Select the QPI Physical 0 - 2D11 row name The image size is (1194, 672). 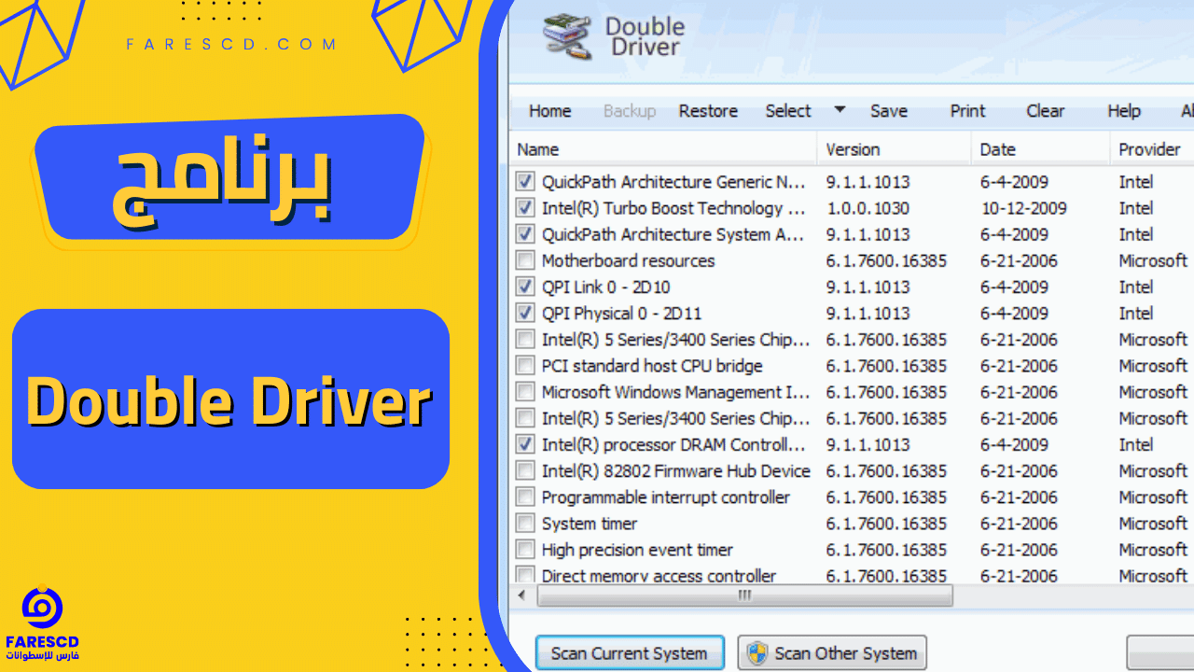621,313
